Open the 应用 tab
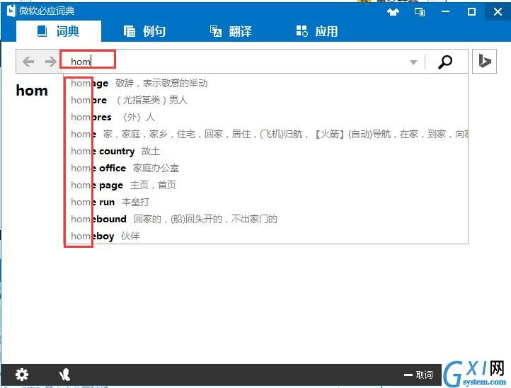Image resolution: width=511 pixels, height=388 pixels. pos(317,31)
